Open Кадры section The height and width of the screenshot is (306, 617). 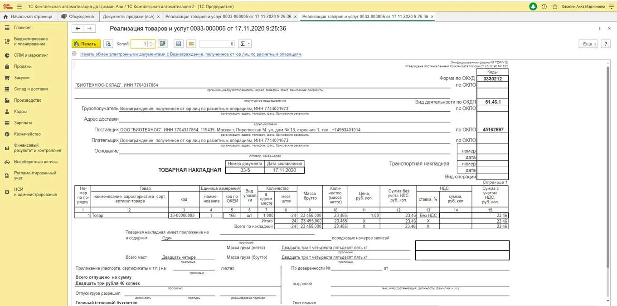coord(34,111)
